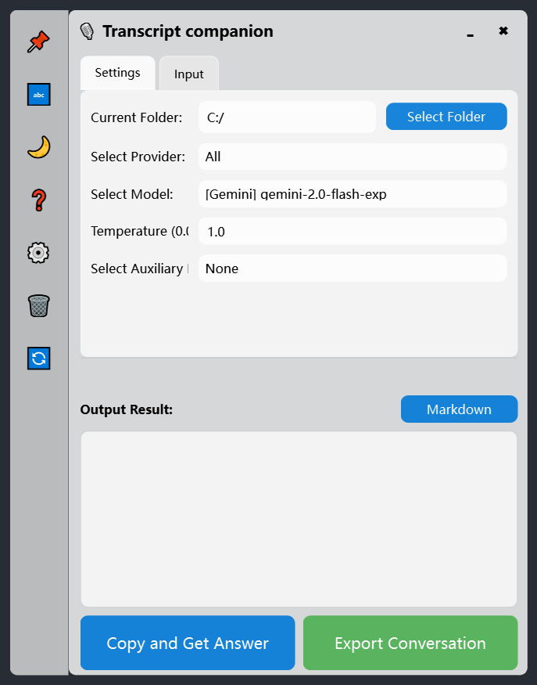Image resolution: width=537 pixels, height=685 pixels.
Task: Adjust the Temperature value field
Action: (352, 231)
